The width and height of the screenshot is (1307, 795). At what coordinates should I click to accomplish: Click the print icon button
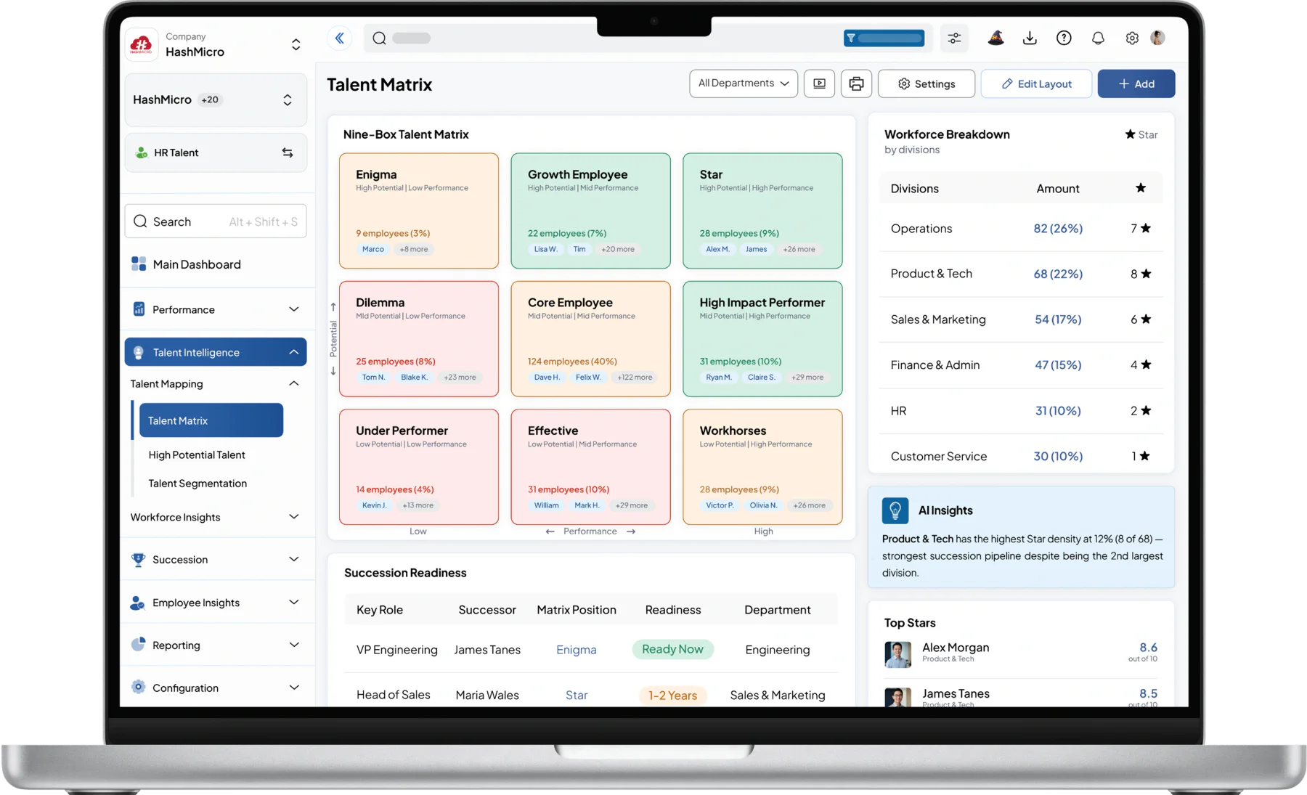click(856, 83)
